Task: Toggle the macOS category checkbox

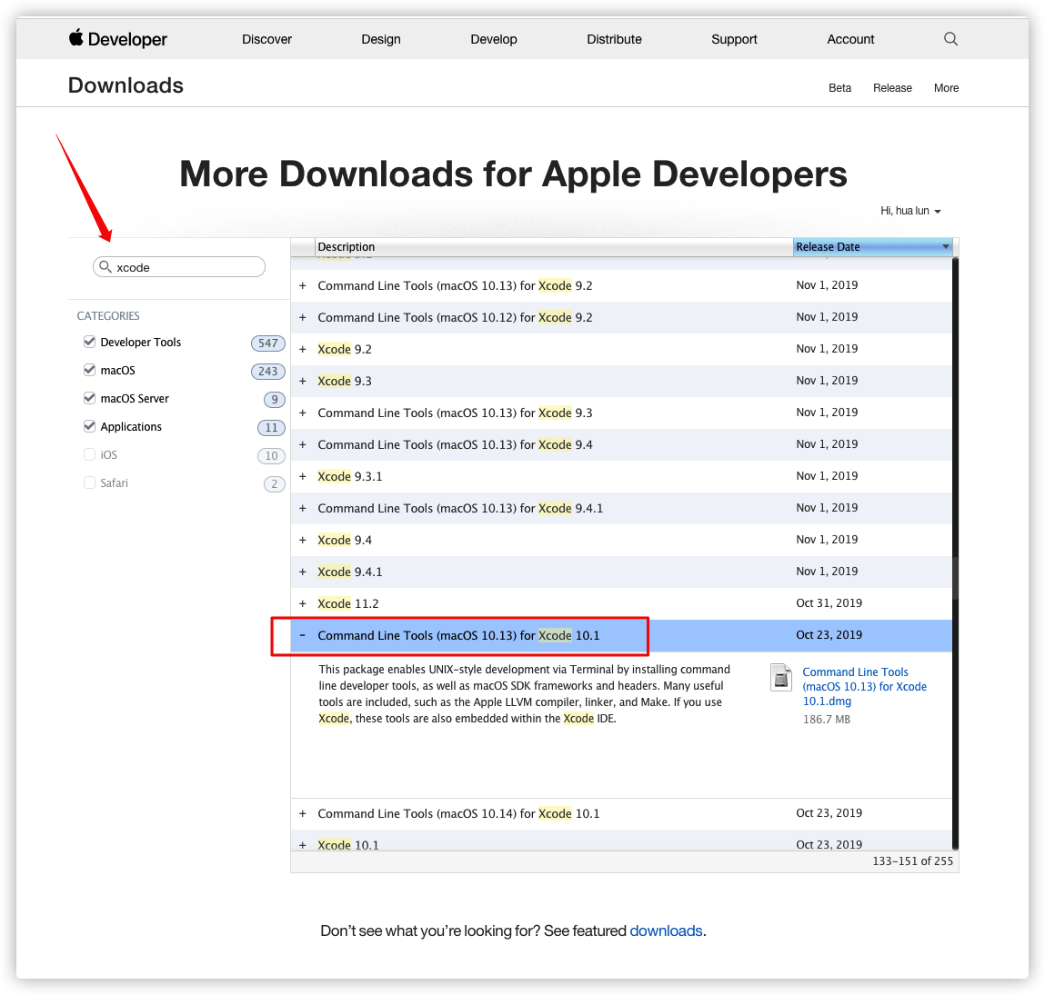Action: tap(89, 370)
